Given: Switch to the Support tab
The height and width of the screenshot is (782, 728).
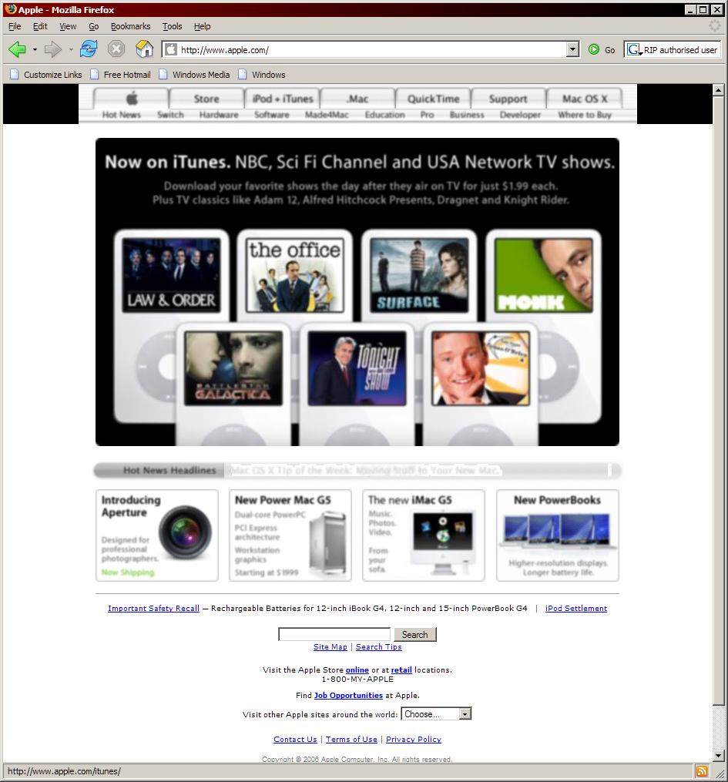Looking at the screenshot, I should tap(508, 99).
